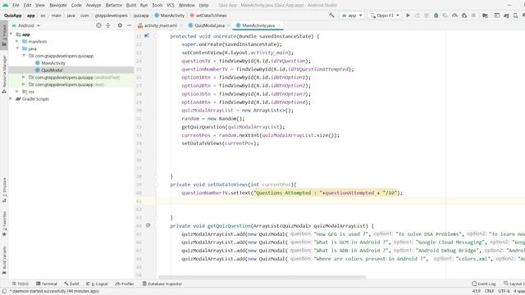The image size is (525, 295).
Task: Open the app run configuration dropdown
Action: [352, 16]
